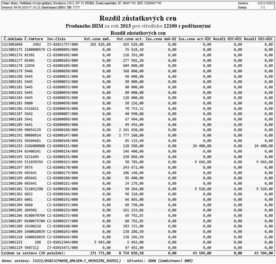The width and height of the screenshot is (276, 264).
Task: Click invoice number 511030356
Action: [34, 162]
